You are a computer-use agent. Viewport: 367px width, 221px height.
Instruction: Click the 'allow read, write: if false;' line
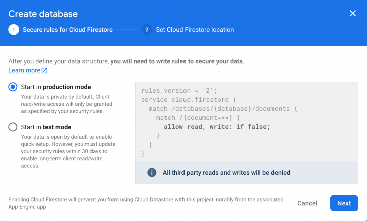(217, 127)
